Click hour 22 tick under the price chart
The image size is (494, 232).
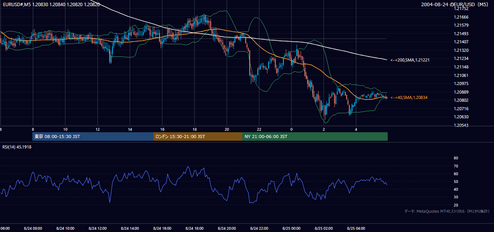tap(259, 129)
